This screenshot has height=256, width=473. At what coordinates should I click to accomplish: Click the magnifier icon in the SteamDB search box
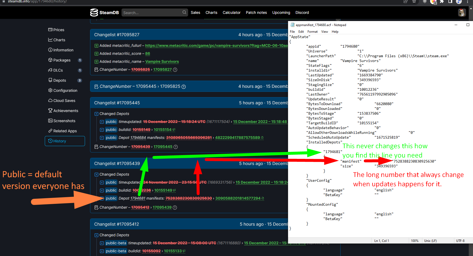184,13
